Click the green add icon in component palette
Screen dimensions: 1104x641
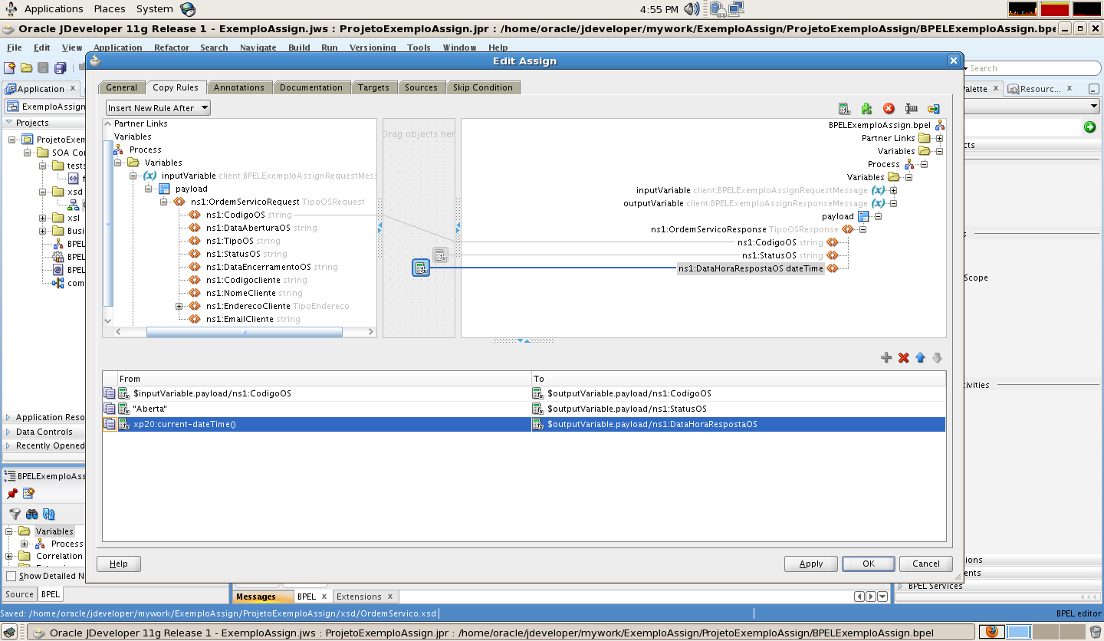click(x=1090, y=127)
